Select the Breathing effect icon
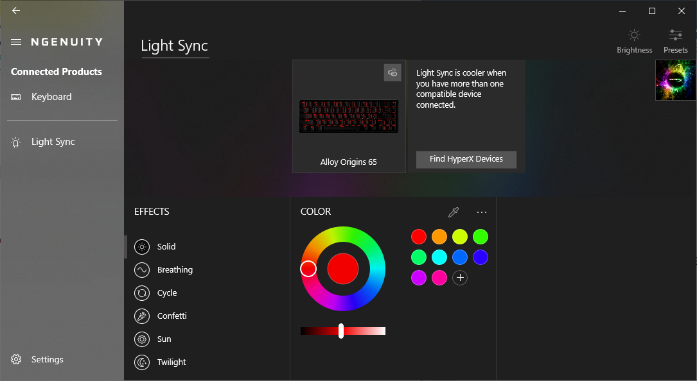 click(x=142, y=270)
